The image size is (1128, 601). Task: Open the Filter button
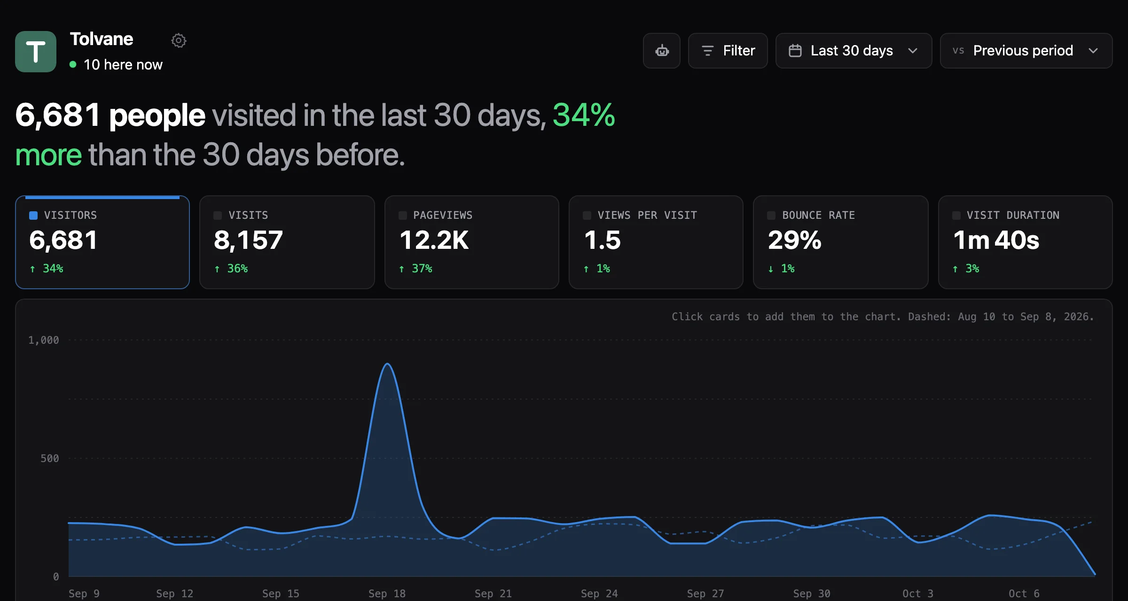pos(728,51)
